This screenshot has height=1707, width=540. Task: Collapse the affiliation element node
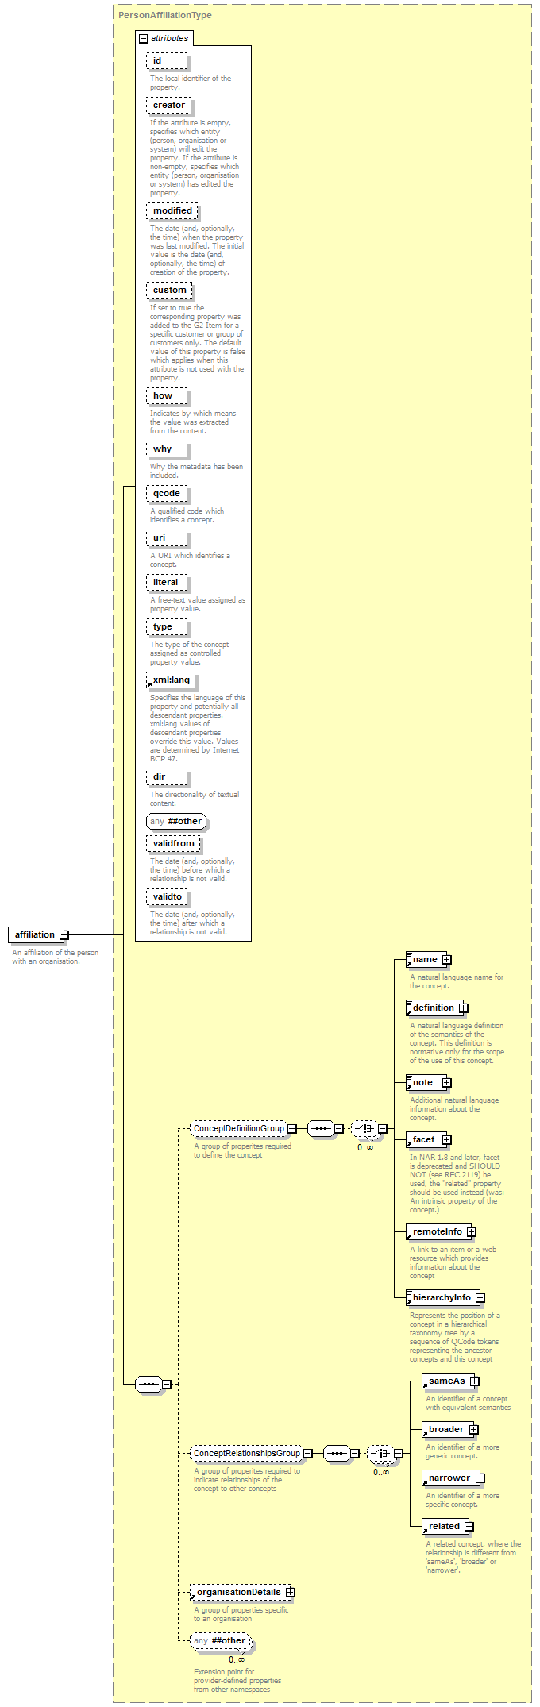point(64,935)
